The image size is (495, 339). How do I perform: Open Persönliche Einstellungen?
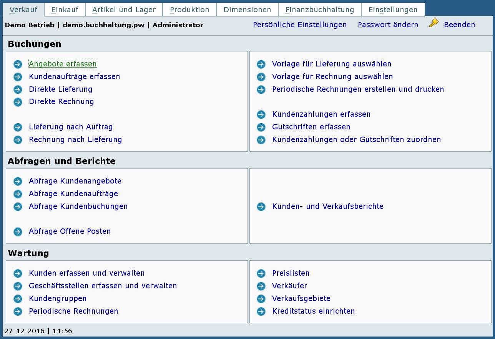300,25
